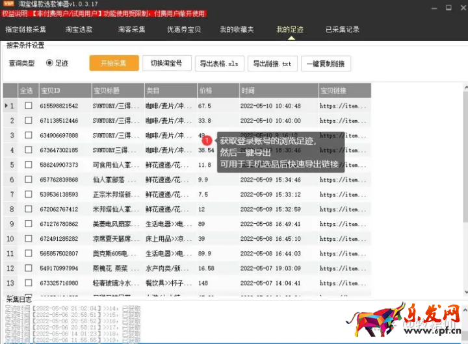Click the 切换淘宝号 button
The image size is (468, 344).
[x=166, y=64]
